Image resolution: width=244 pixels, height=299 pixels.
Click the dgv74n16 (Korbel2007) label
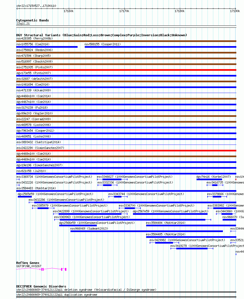point(214,177)
